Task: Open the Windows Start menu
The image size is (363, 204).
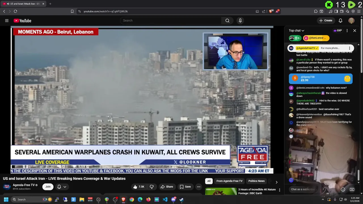Action: [x=6, y=199]
